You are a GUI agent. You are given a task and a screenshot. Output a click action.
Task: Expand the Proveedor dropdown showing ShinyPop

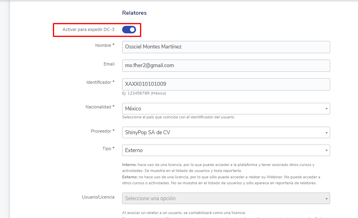[x=226, y=132]
